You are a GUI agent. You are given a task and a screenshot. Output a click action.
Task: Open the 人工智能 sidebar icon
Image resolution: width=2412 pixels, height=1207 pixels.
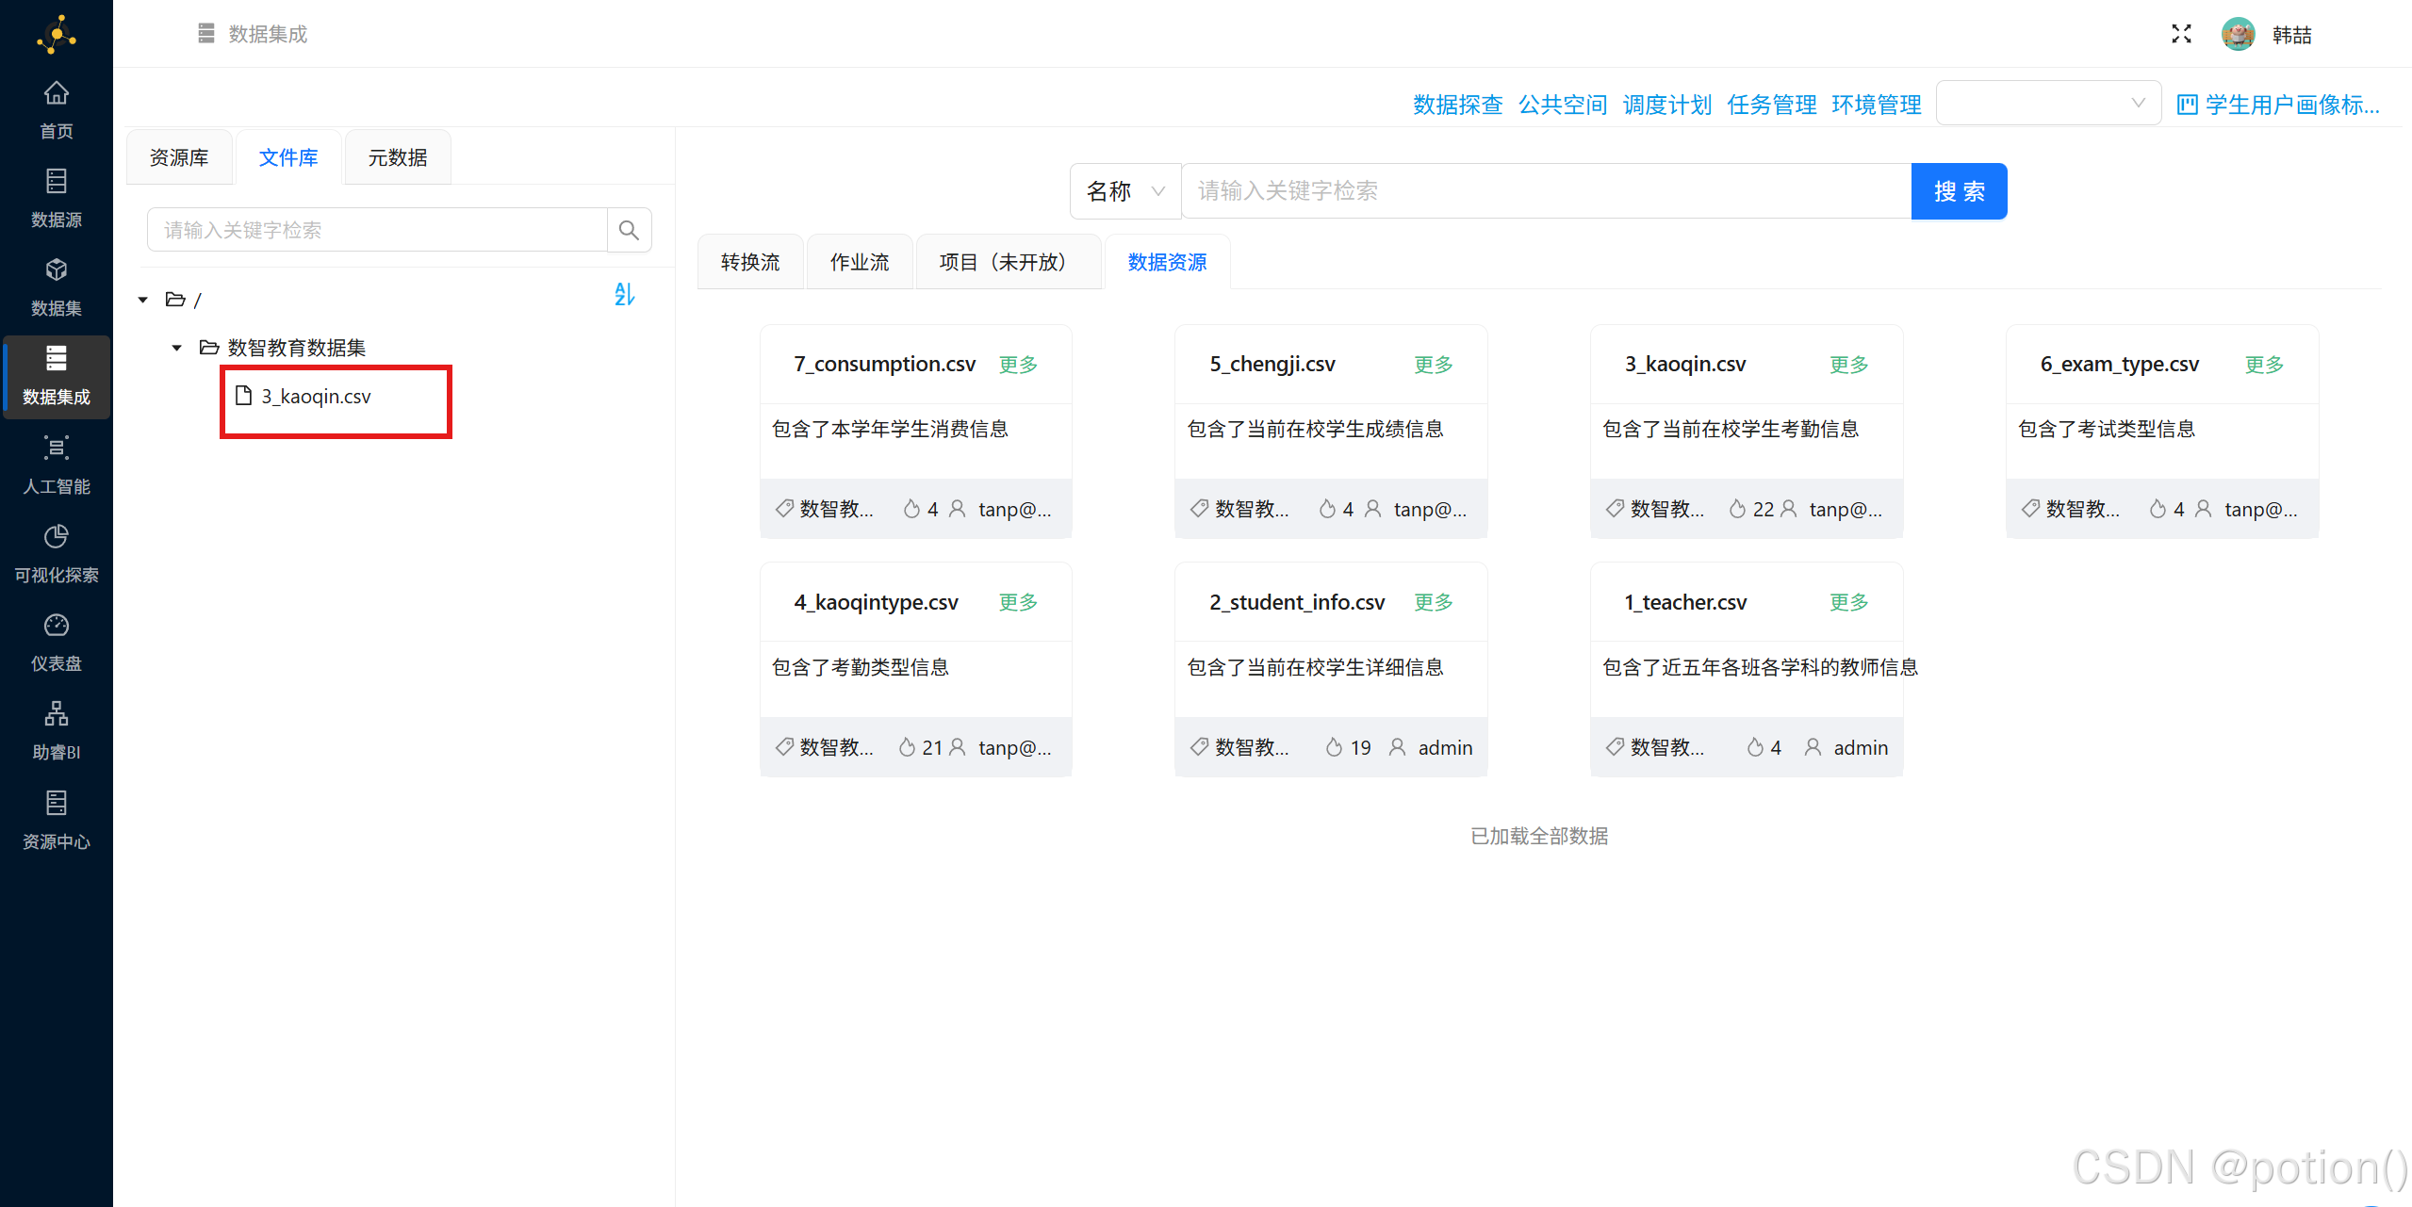click(57, 448)
